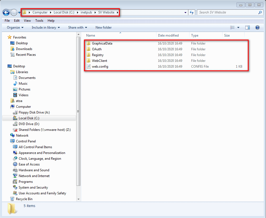This screenshot has height=218, width=266.
Task: Click the Refresh button beside address bar
Action: pyautogui.click(x=192, y=12)
